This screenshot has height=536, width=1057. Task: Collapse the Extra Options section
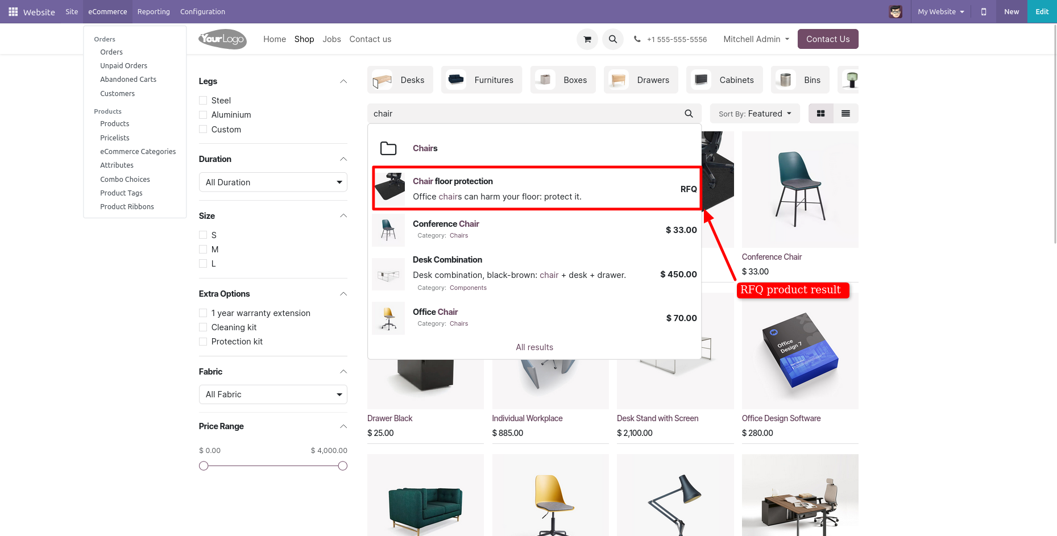[x=343, y=294]
